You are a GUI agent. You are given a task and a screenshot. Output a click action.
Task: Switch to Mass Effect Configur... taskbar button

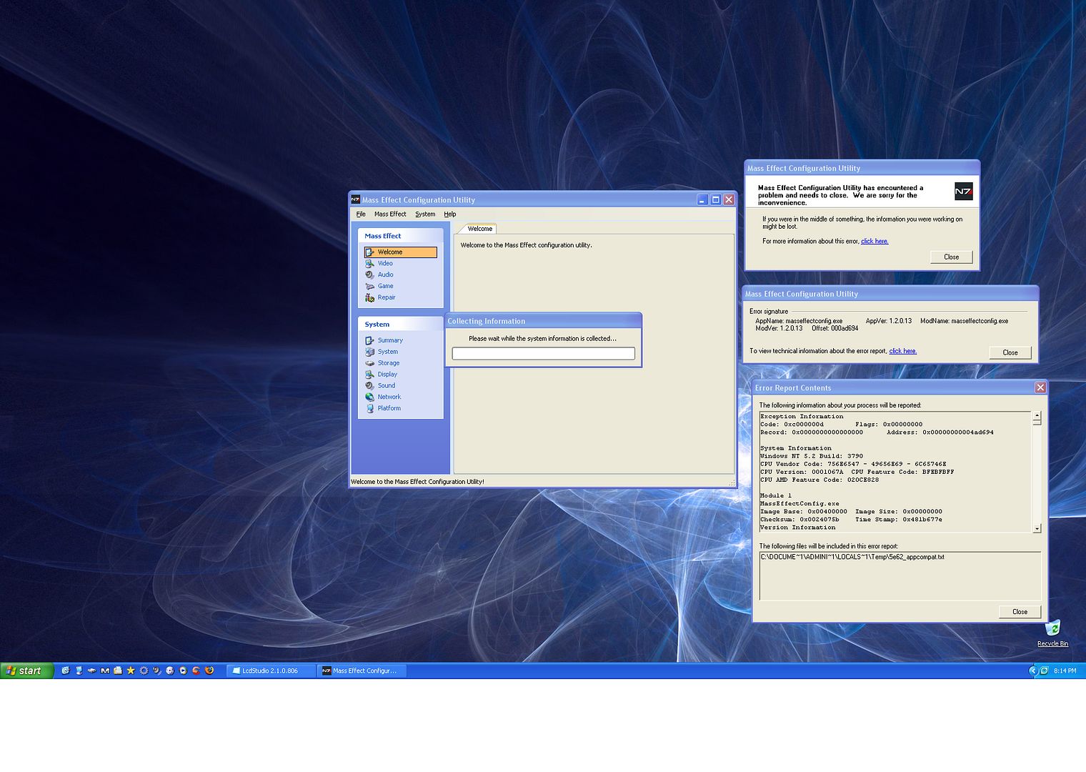click(x=362, y=670)
